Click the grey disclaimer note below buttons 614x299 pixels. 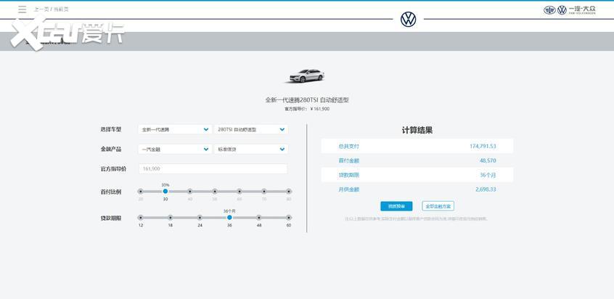417,218
